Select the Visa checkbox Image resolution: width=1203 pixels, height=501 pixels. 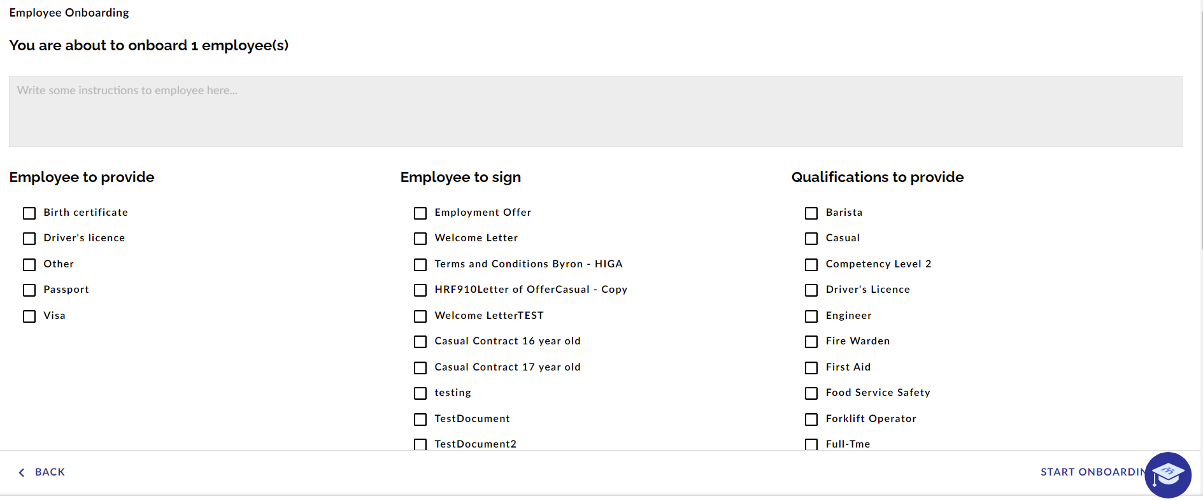[29, 316]
